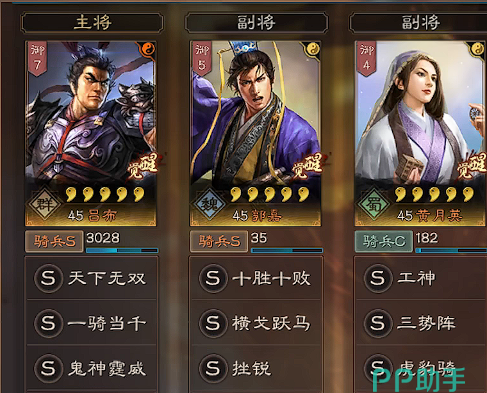Screen dimensions: 487x393
Task: Open the 吕布 general portrait
Action: point(91,134)
